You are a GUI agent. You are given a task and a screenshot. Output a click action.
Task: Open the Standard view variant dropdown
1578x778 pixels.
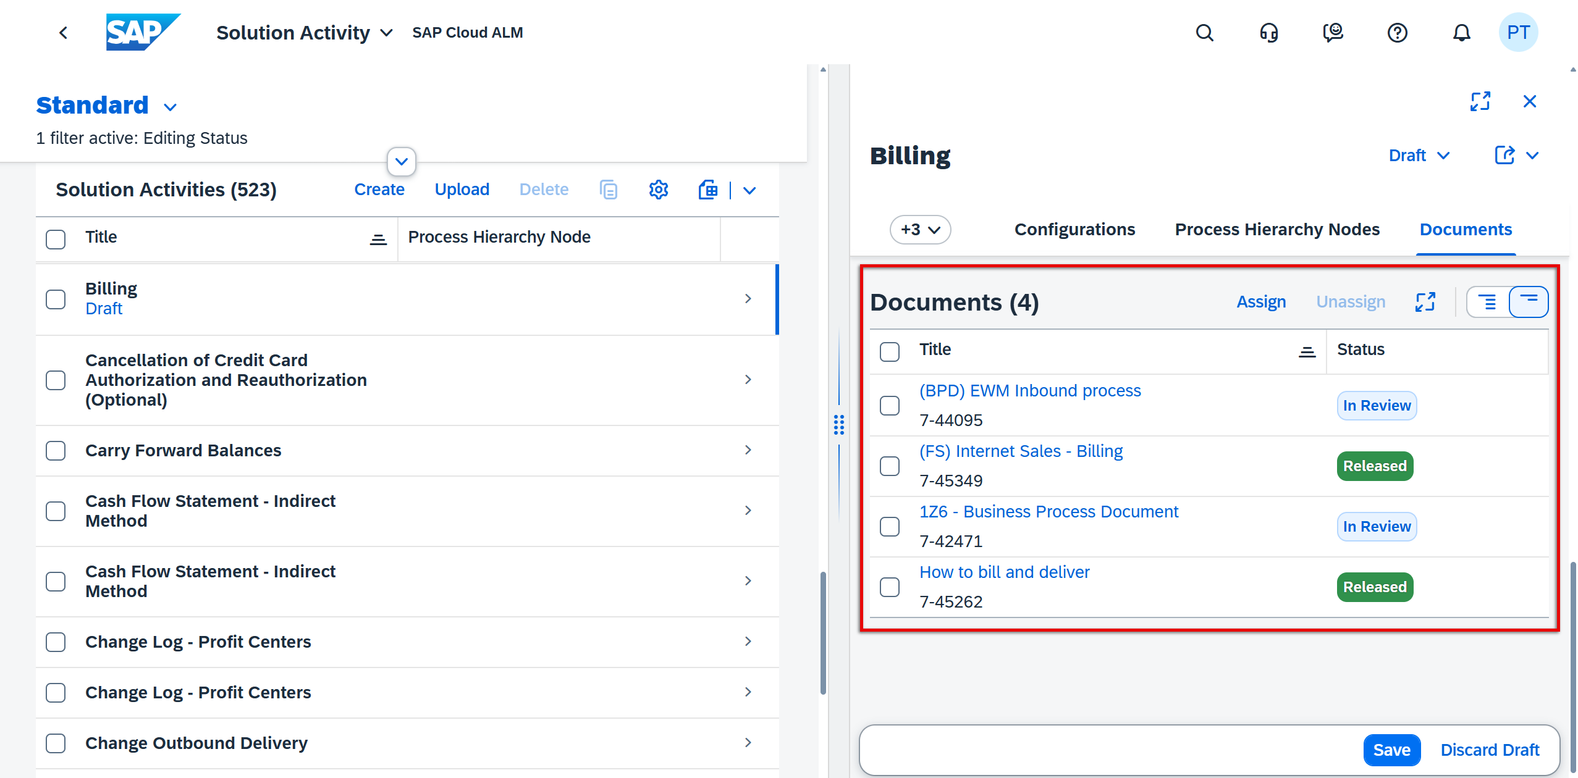(170, 107)
